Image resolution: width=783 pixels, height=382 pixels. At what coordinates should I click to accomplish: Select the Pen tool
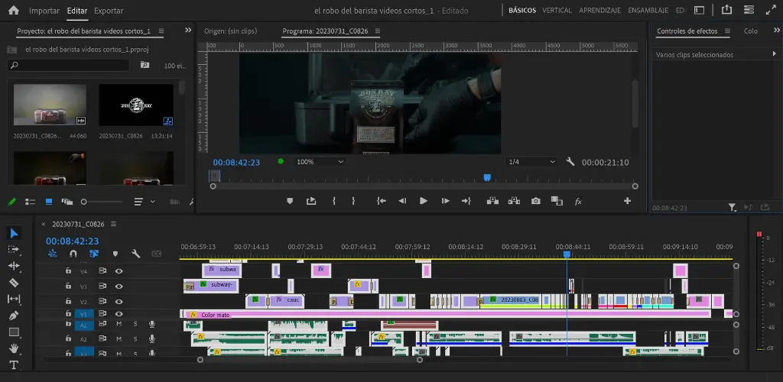14,316
